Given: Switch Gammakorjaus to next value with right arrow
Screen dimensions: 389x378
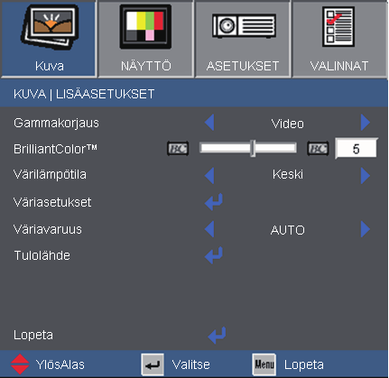Looking at the screenshot, I should tap(366, 123).
